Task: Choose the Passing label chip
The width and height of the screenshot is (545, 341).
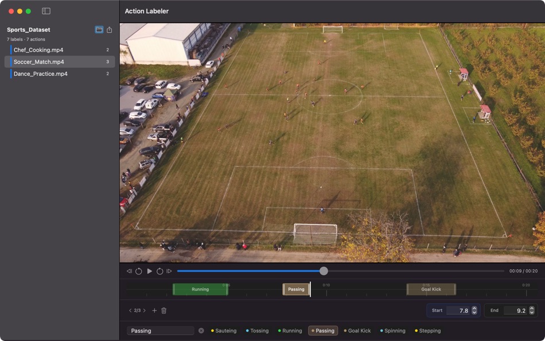Action: [323, 331]
